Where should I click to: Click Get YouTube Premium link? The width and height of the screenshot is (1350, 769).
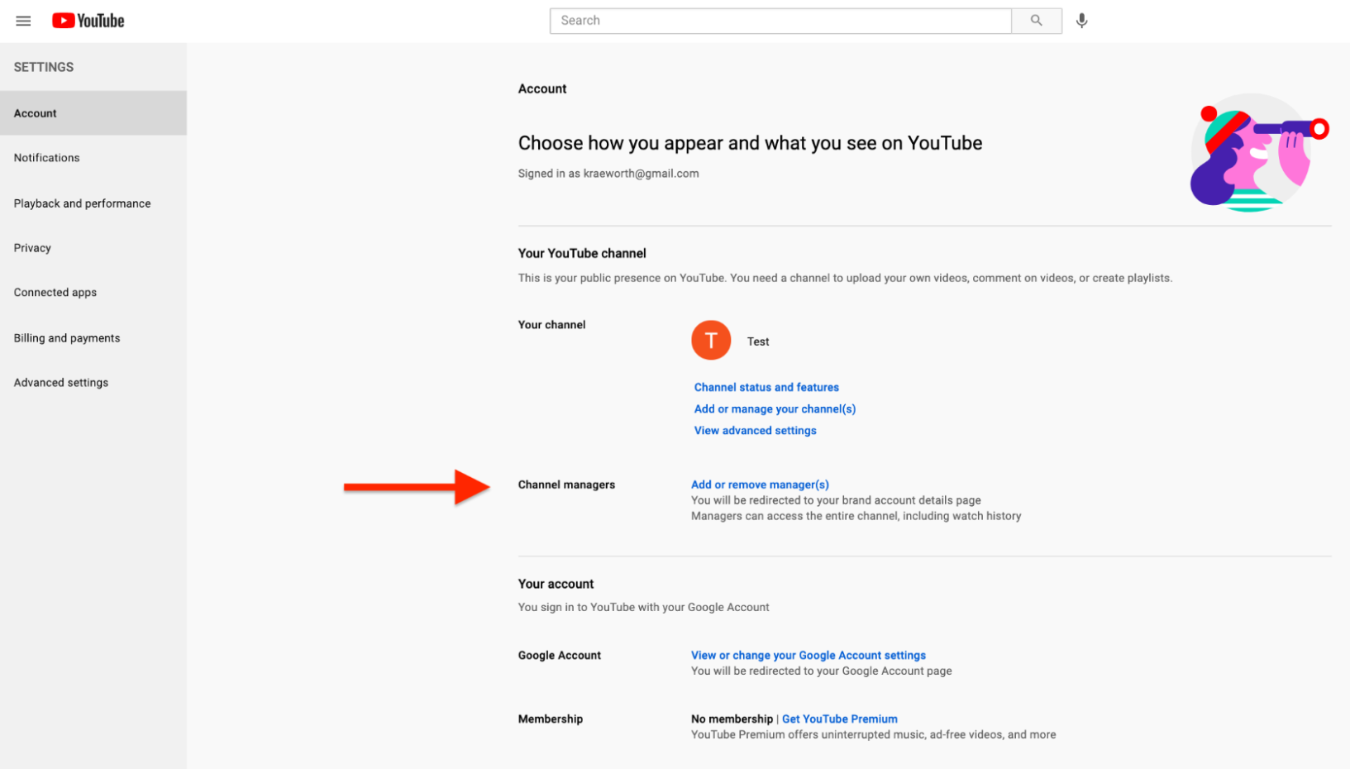[839, 719]
